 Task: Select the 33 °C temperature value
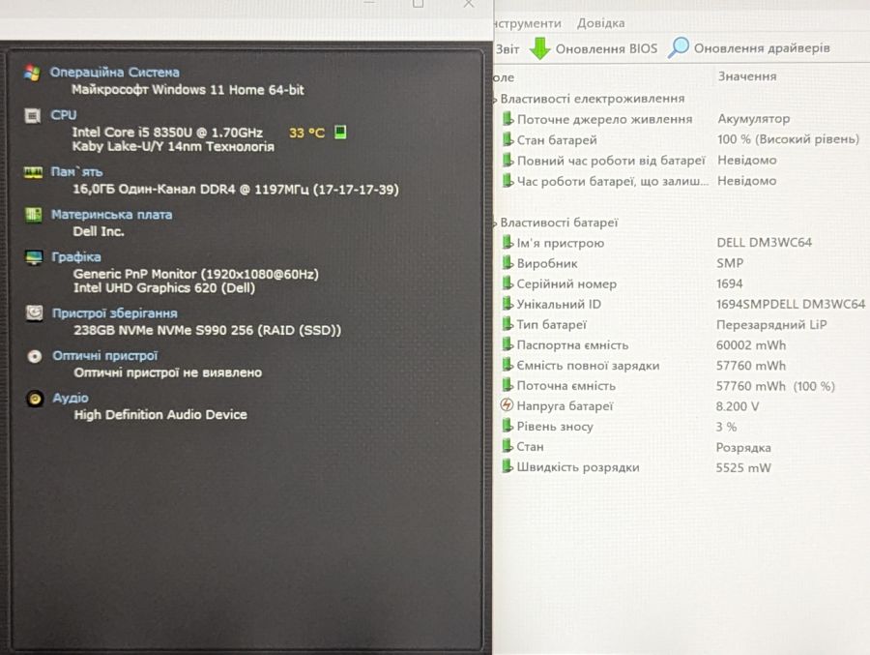pos(306,133)
